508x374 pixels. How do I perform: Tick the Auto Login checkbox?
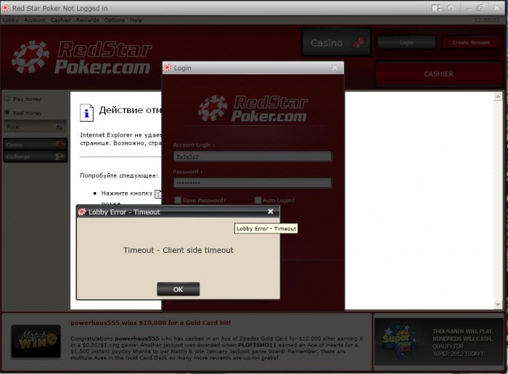point(258,200)
